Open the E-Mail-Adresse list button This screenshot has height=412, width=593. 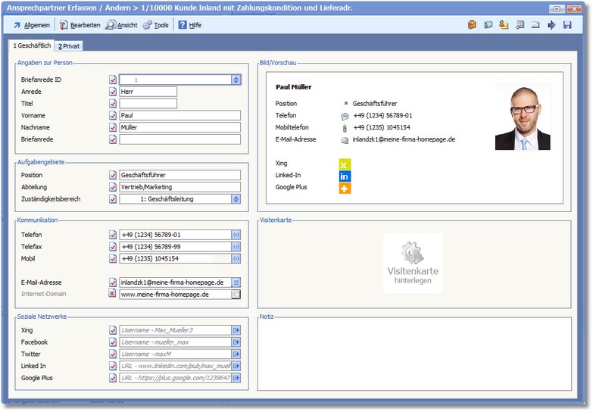(236, 282)
